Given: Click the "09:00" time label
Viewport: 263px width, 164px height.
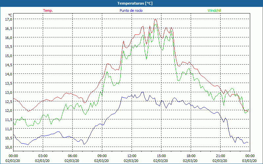Looking at the screenshot, I should click(x=102, y=156).
